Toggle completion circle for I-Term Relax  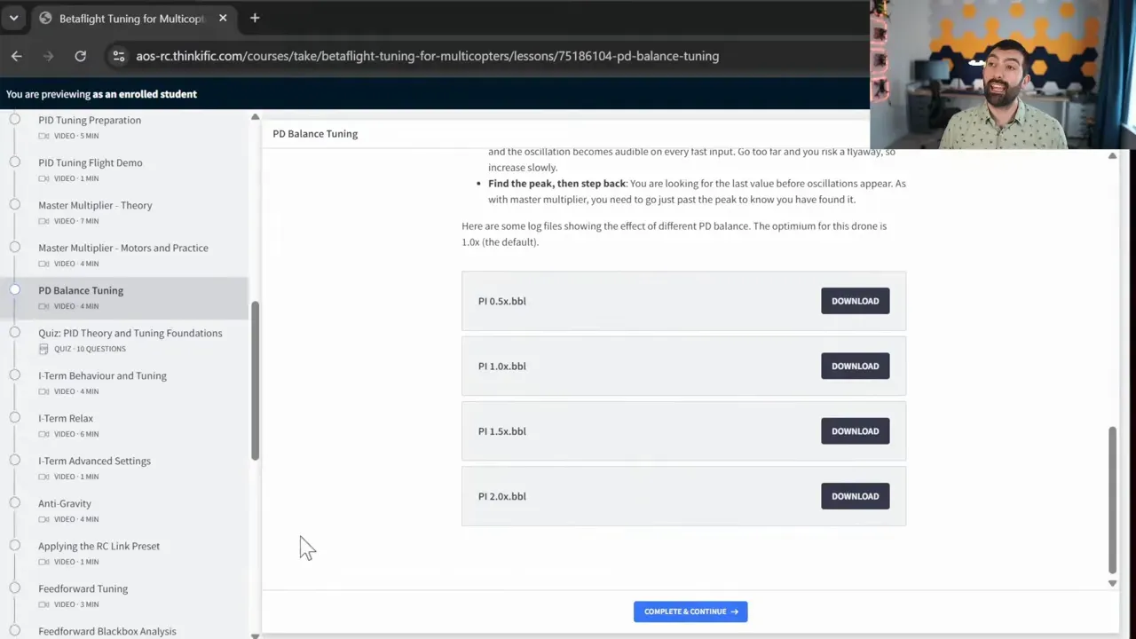[15, 417]
